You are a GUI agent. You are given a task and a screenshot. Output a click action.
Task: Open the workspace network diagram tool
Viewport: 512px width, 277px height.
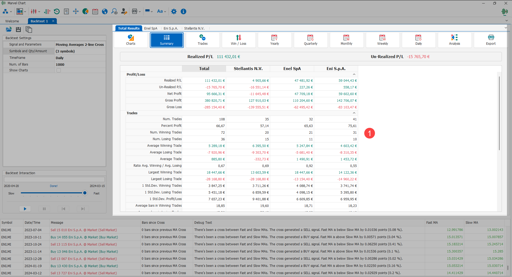(x=5, y=11)
